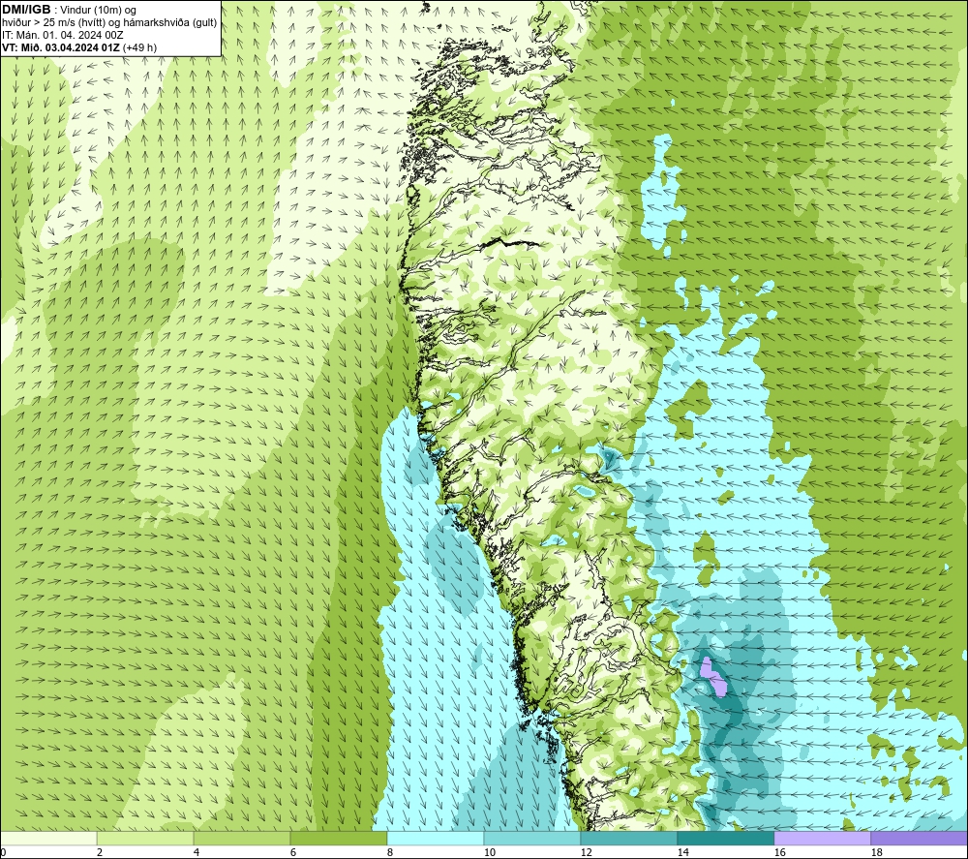
Task: Click the purple above 18 m/s legend swatch
Action: [x=920, y=838]
